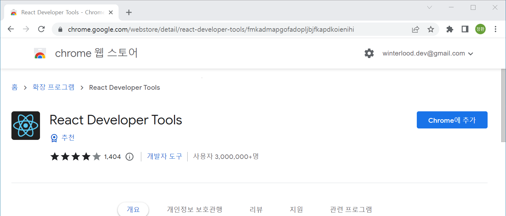Switch to the 리뷰 tab
506x216 pixels.
pos(256,209)
